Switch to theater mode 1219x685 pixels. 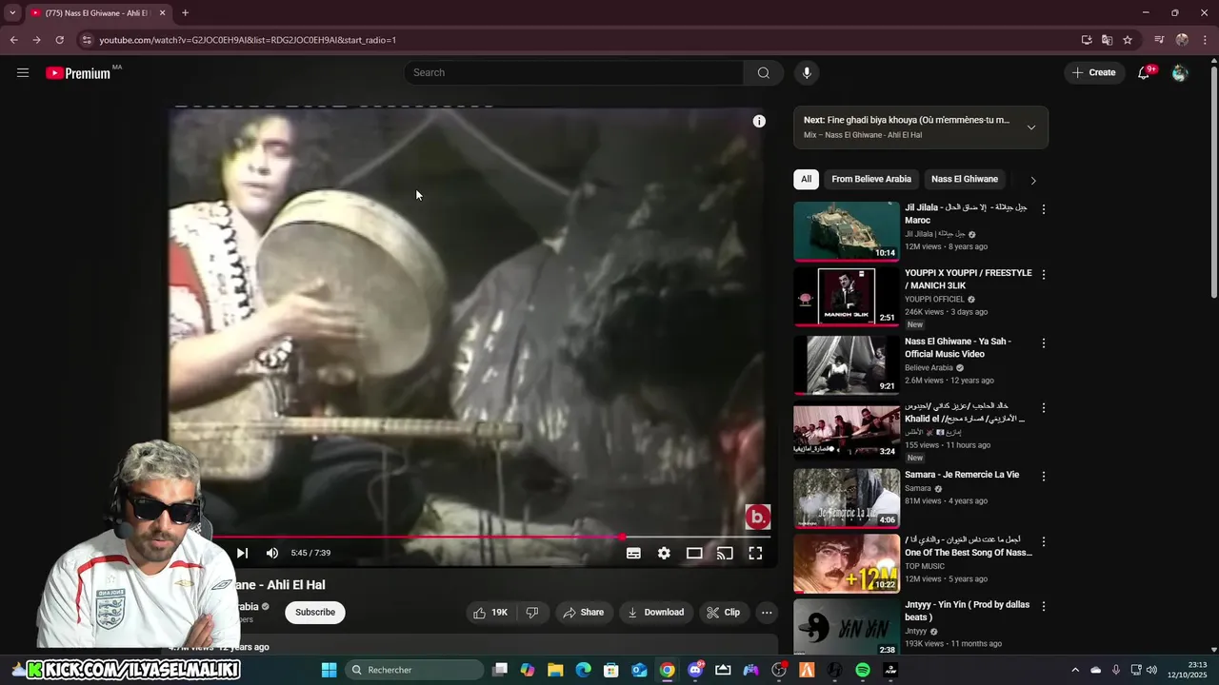coord(694,553)
